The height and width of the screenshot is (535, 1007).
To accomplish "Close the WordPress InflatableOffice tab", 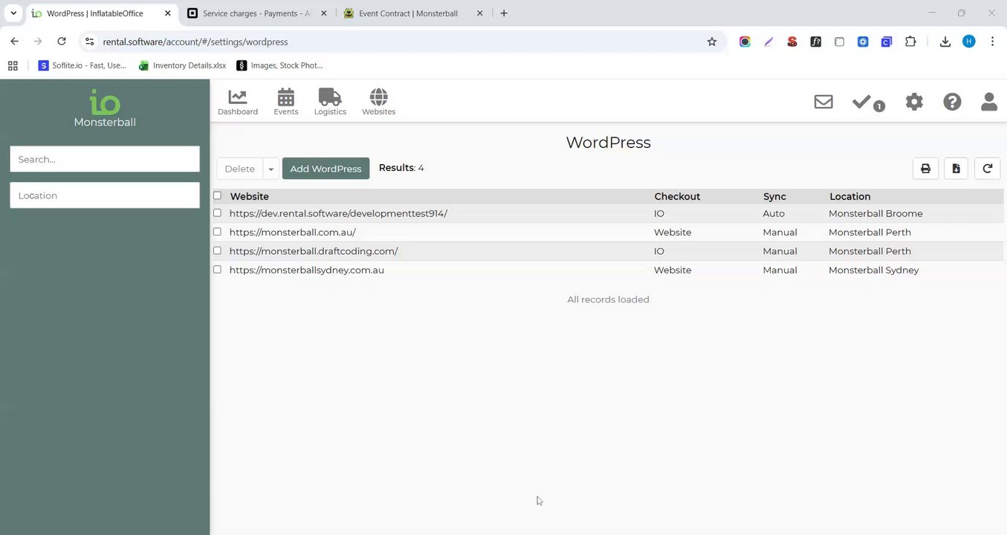I will tap(167, 13).
